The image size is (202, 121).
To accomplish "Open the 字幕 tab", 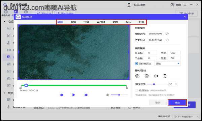I will click(x=86, y=22).
